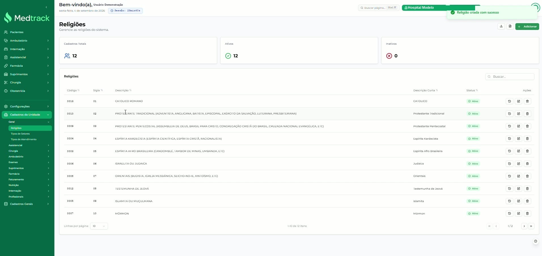The height and width of the screenshot is (256, 542).
Task: Expand the Cadastros Gerais section
Action: (x=27, y=204)
